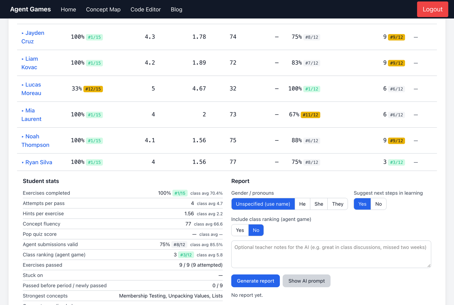Image resolution: width=454 pixels, height=305 pixels.
Task: Go to the Code Editor page
Action: [x=146, y=9]
